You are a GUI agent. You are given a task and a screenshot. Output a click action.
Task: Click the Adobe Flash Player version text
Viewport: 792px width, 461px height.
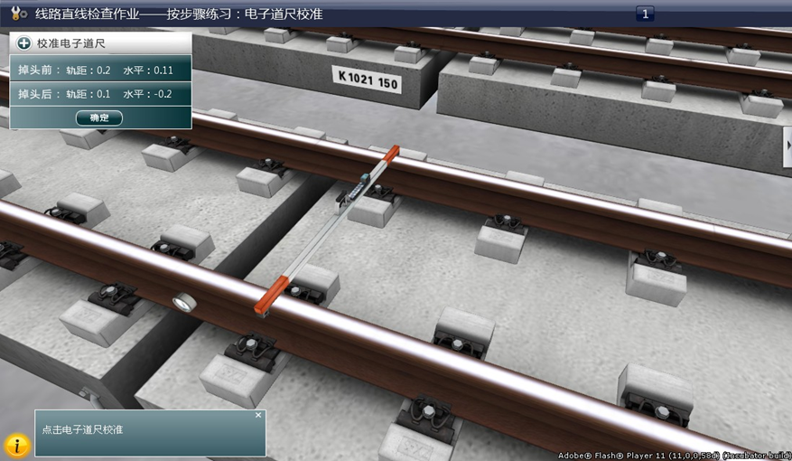(x=673, y=456)
